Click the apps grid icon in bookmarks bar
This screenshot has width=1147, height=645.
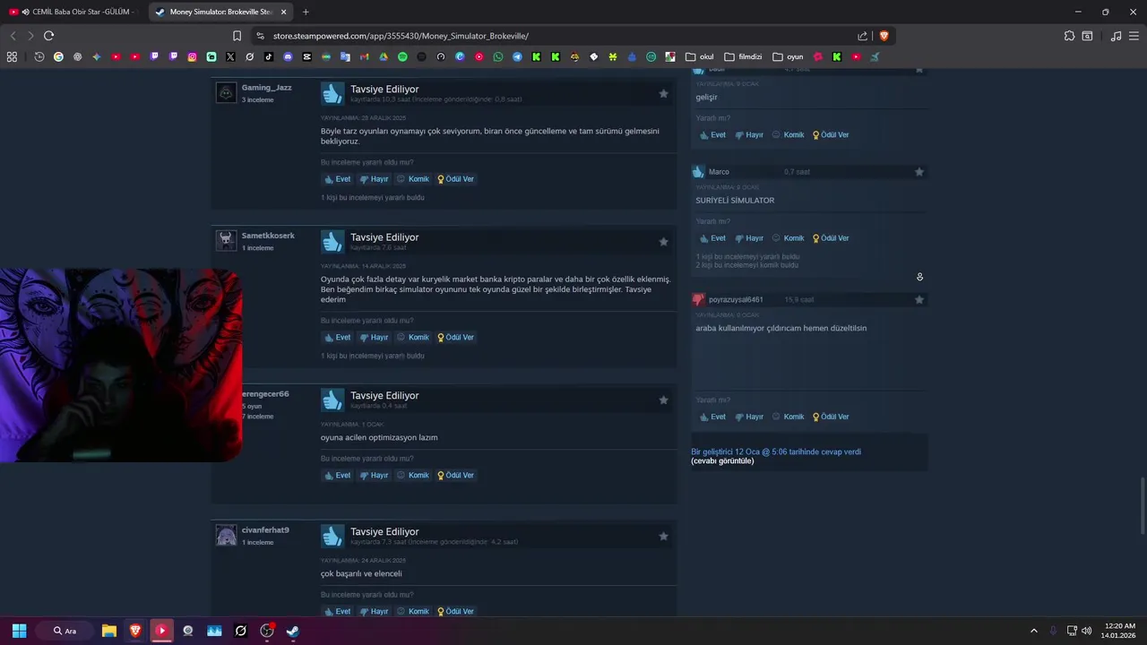pyautogui.click(x=12, y=56)
